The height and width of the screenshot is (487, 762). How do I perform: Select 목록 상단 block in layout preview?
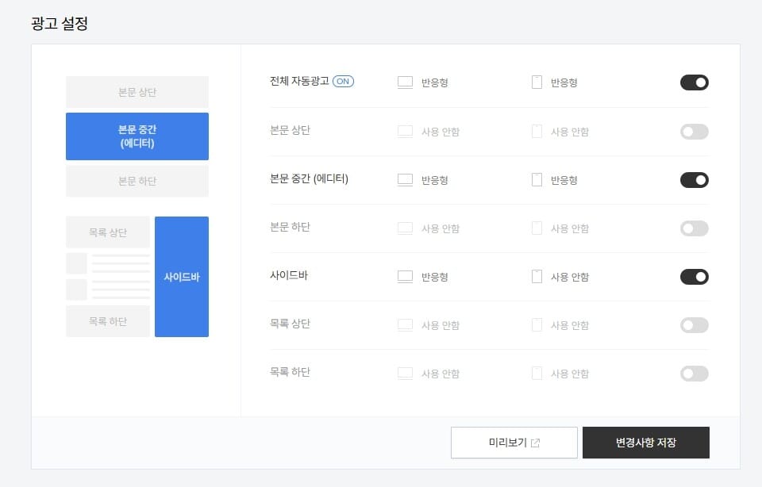pos(108,232)
